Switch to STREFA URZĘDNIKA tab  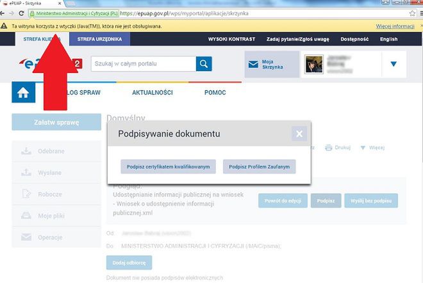(x=99, y=39)
